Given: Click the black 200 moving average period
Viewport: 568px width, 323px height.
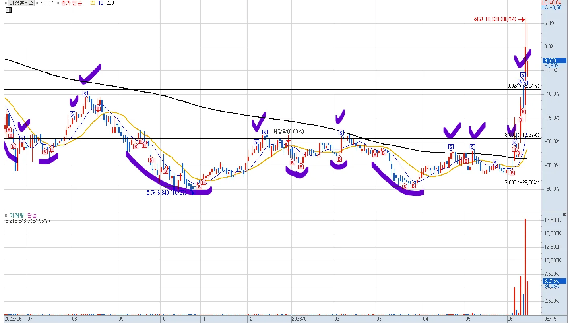Looking at the screenshot, I should pos(110,3).
